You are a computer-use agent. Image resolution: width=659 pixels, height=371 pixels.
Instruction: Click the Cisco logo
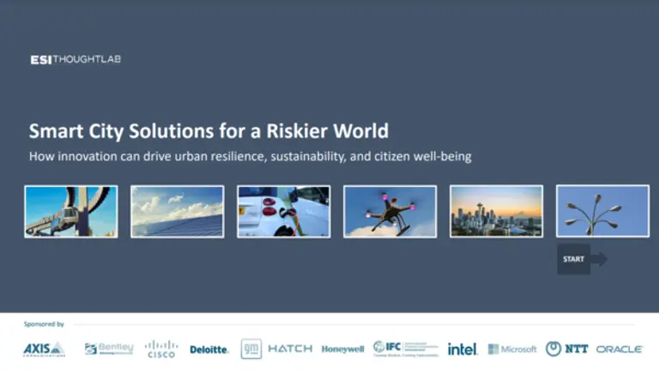pos(161,349)
